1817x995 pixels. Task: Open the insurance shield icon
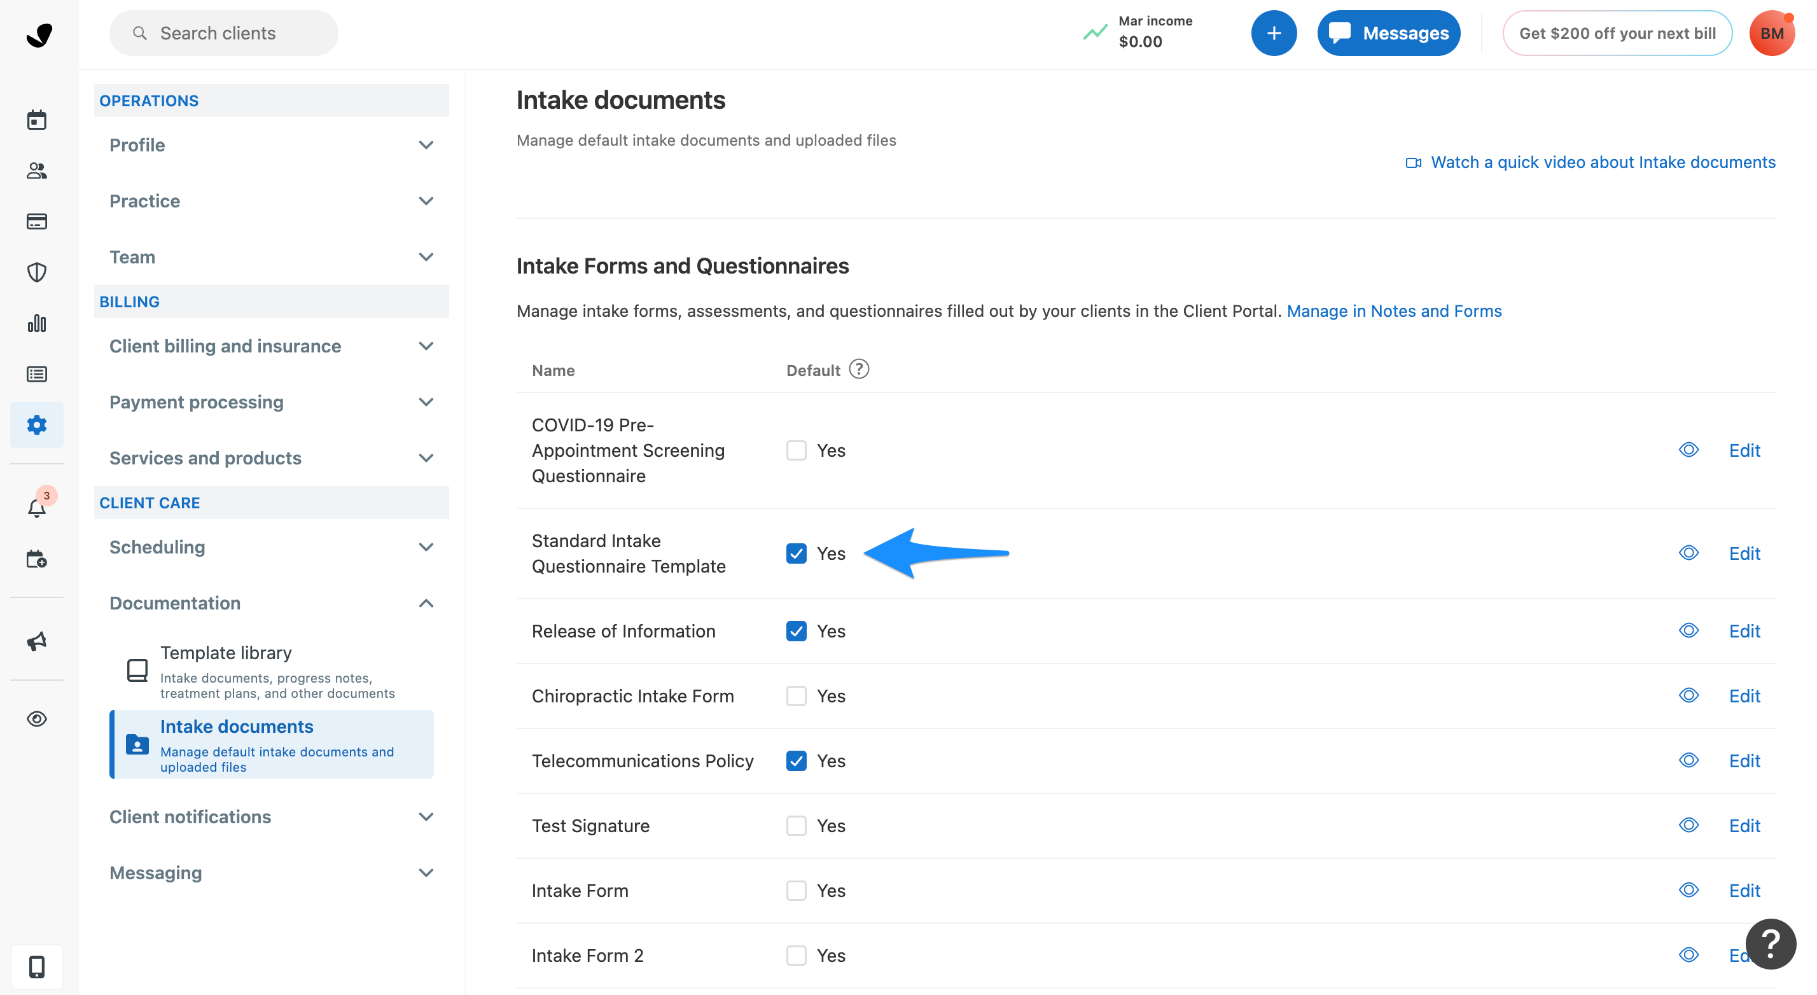click(37, 272)
